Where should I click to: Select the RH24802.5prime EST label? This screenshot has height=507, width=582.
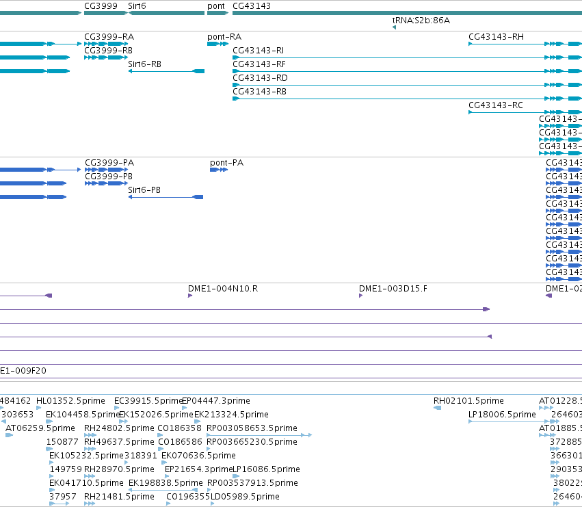119,428
